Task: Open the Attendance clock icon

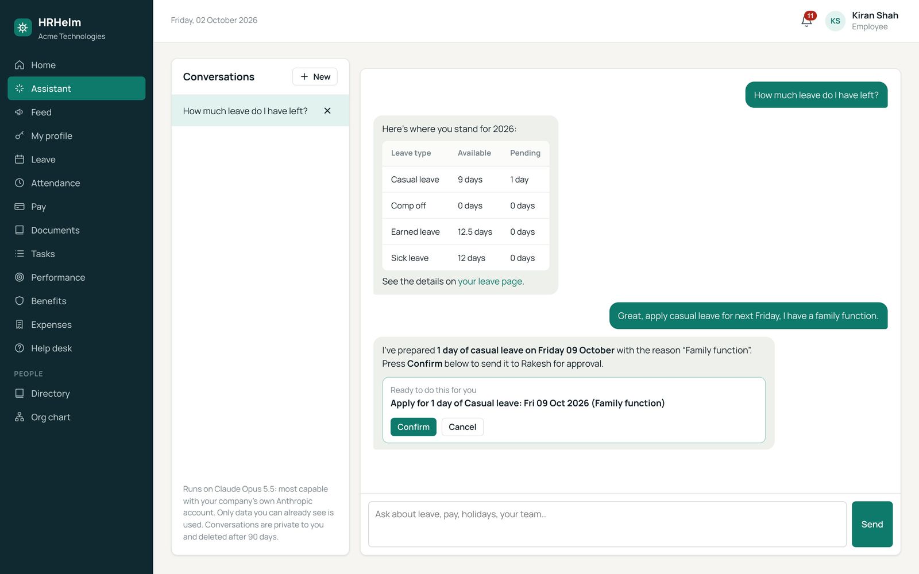Action: [x=20, y=183]
